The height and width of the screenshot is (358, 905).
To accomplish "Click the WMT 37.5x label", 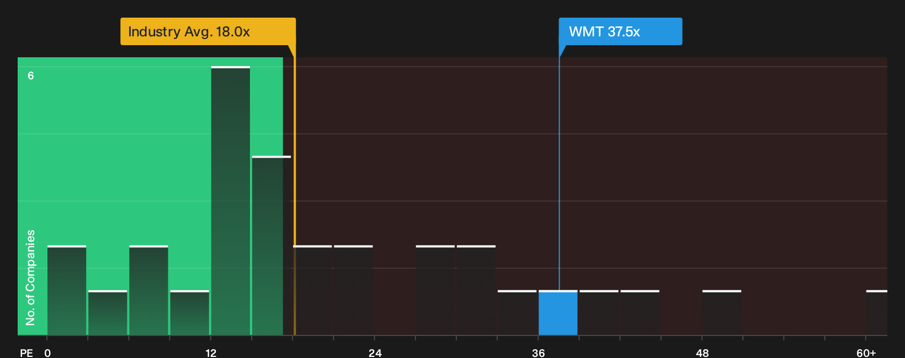I will click(x=620, y=31).
